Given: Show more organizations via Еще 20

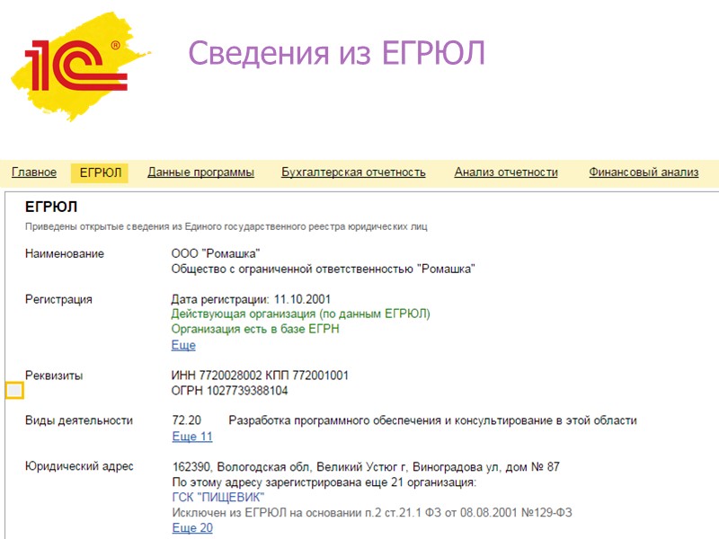Looking at the screenshot, I should point(192,528).
